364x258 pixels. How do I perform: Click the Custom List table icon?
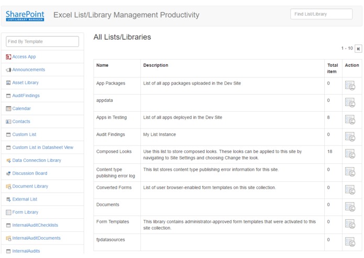[8, 135]
